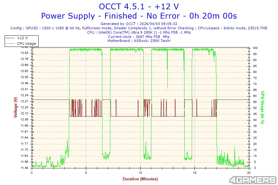Click the OCCT 4.5.1 - +12 V title
This screenshot has height=185, width=278.
click(x=139, y=6)
